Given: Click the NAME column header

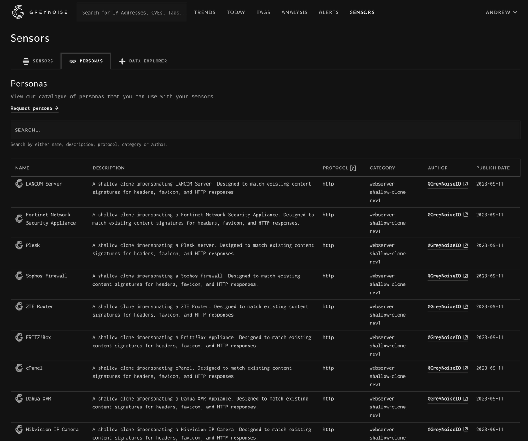Looking at the screenshot, I should coord(22,168).
